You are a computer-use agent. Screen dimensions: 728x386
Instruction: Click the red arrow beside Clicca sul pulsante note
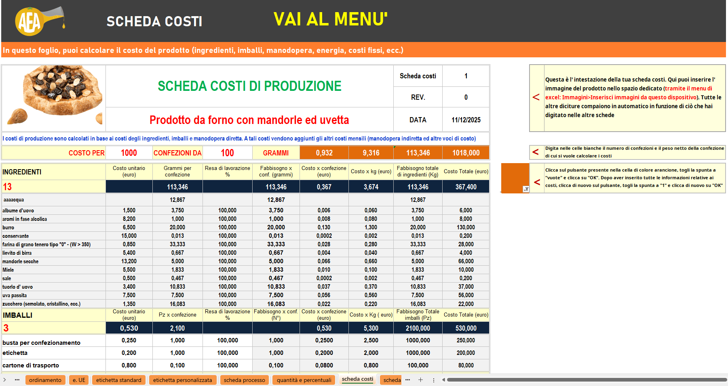click(x=537, y=182)
